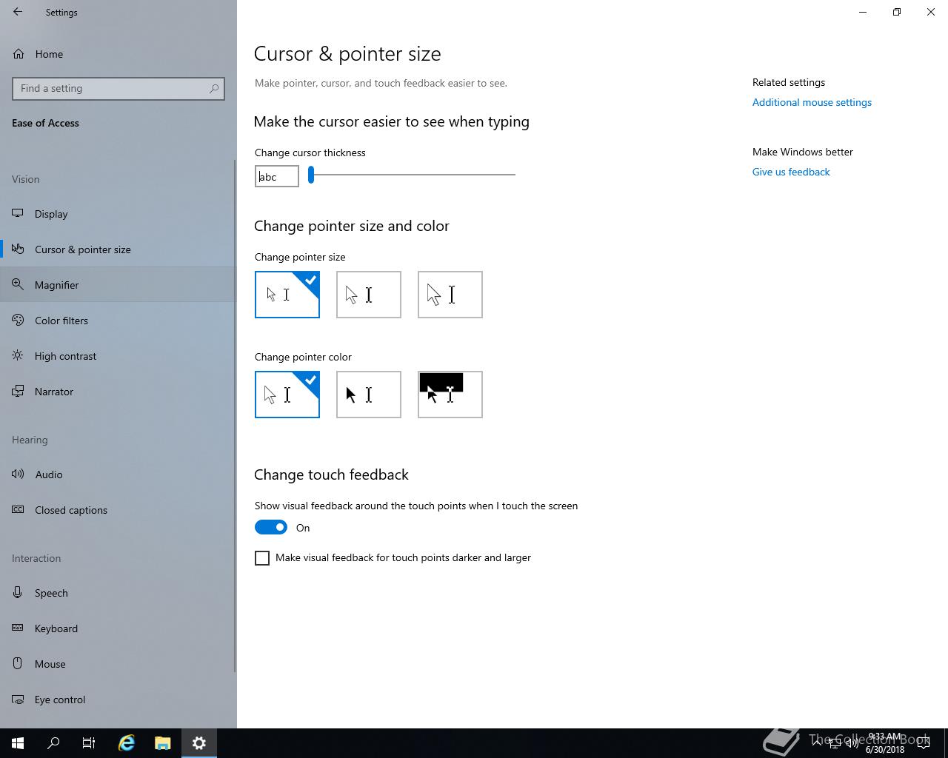Open Additional mouse settings link
Image resolution: width=948 pixels, height=758 pixels.
812,102
